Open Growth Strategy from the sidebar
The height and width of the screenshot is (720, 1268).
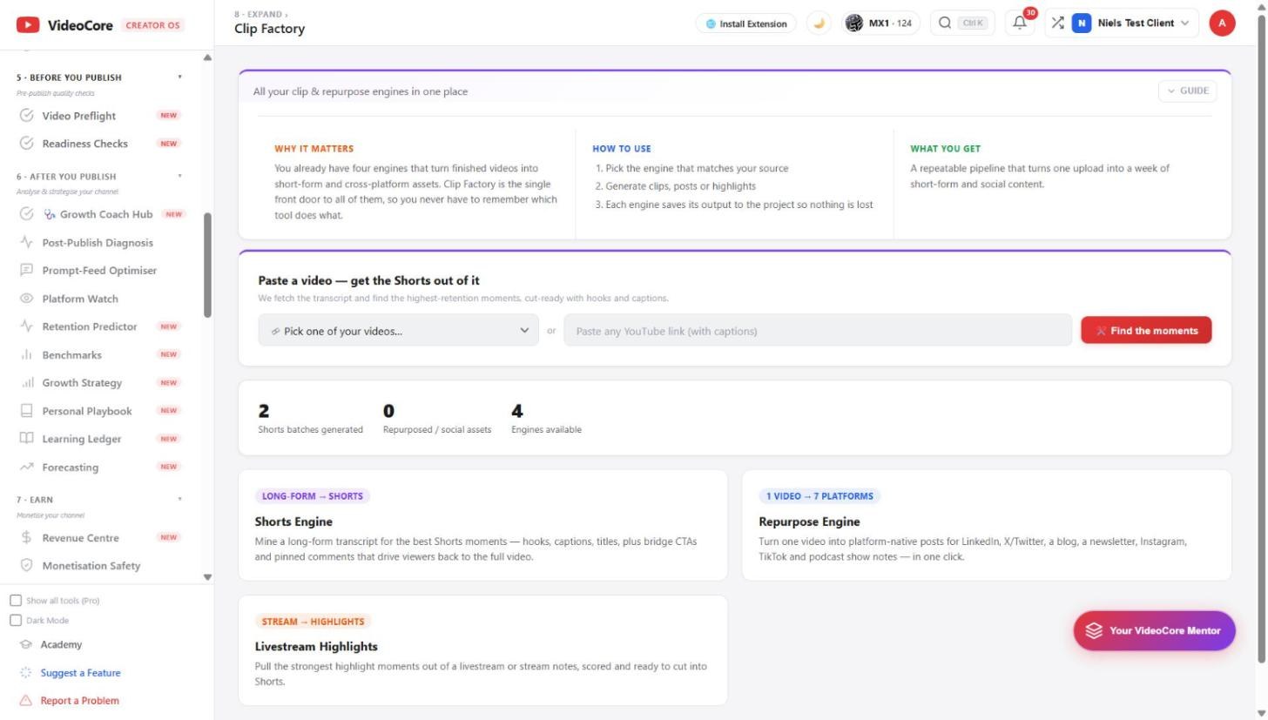coord(82,383)
